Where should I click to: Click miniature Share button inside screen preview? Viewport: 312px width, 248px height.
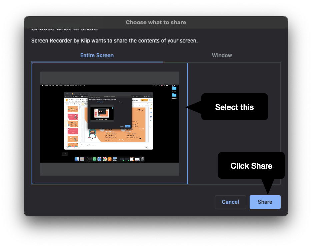point(128,126)
